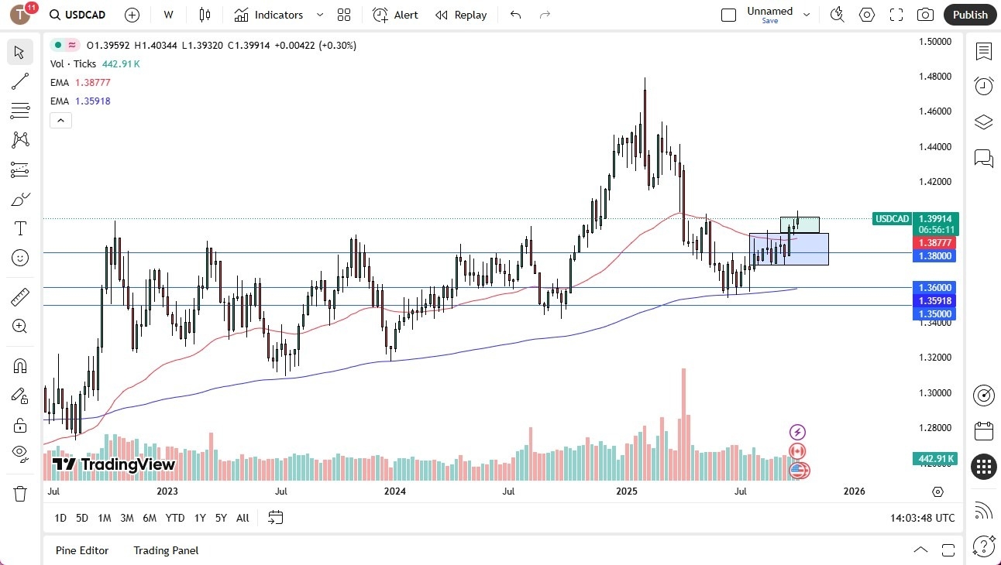
Task: Collapse the chart legend with the chevron
Action: click(60, 120)
